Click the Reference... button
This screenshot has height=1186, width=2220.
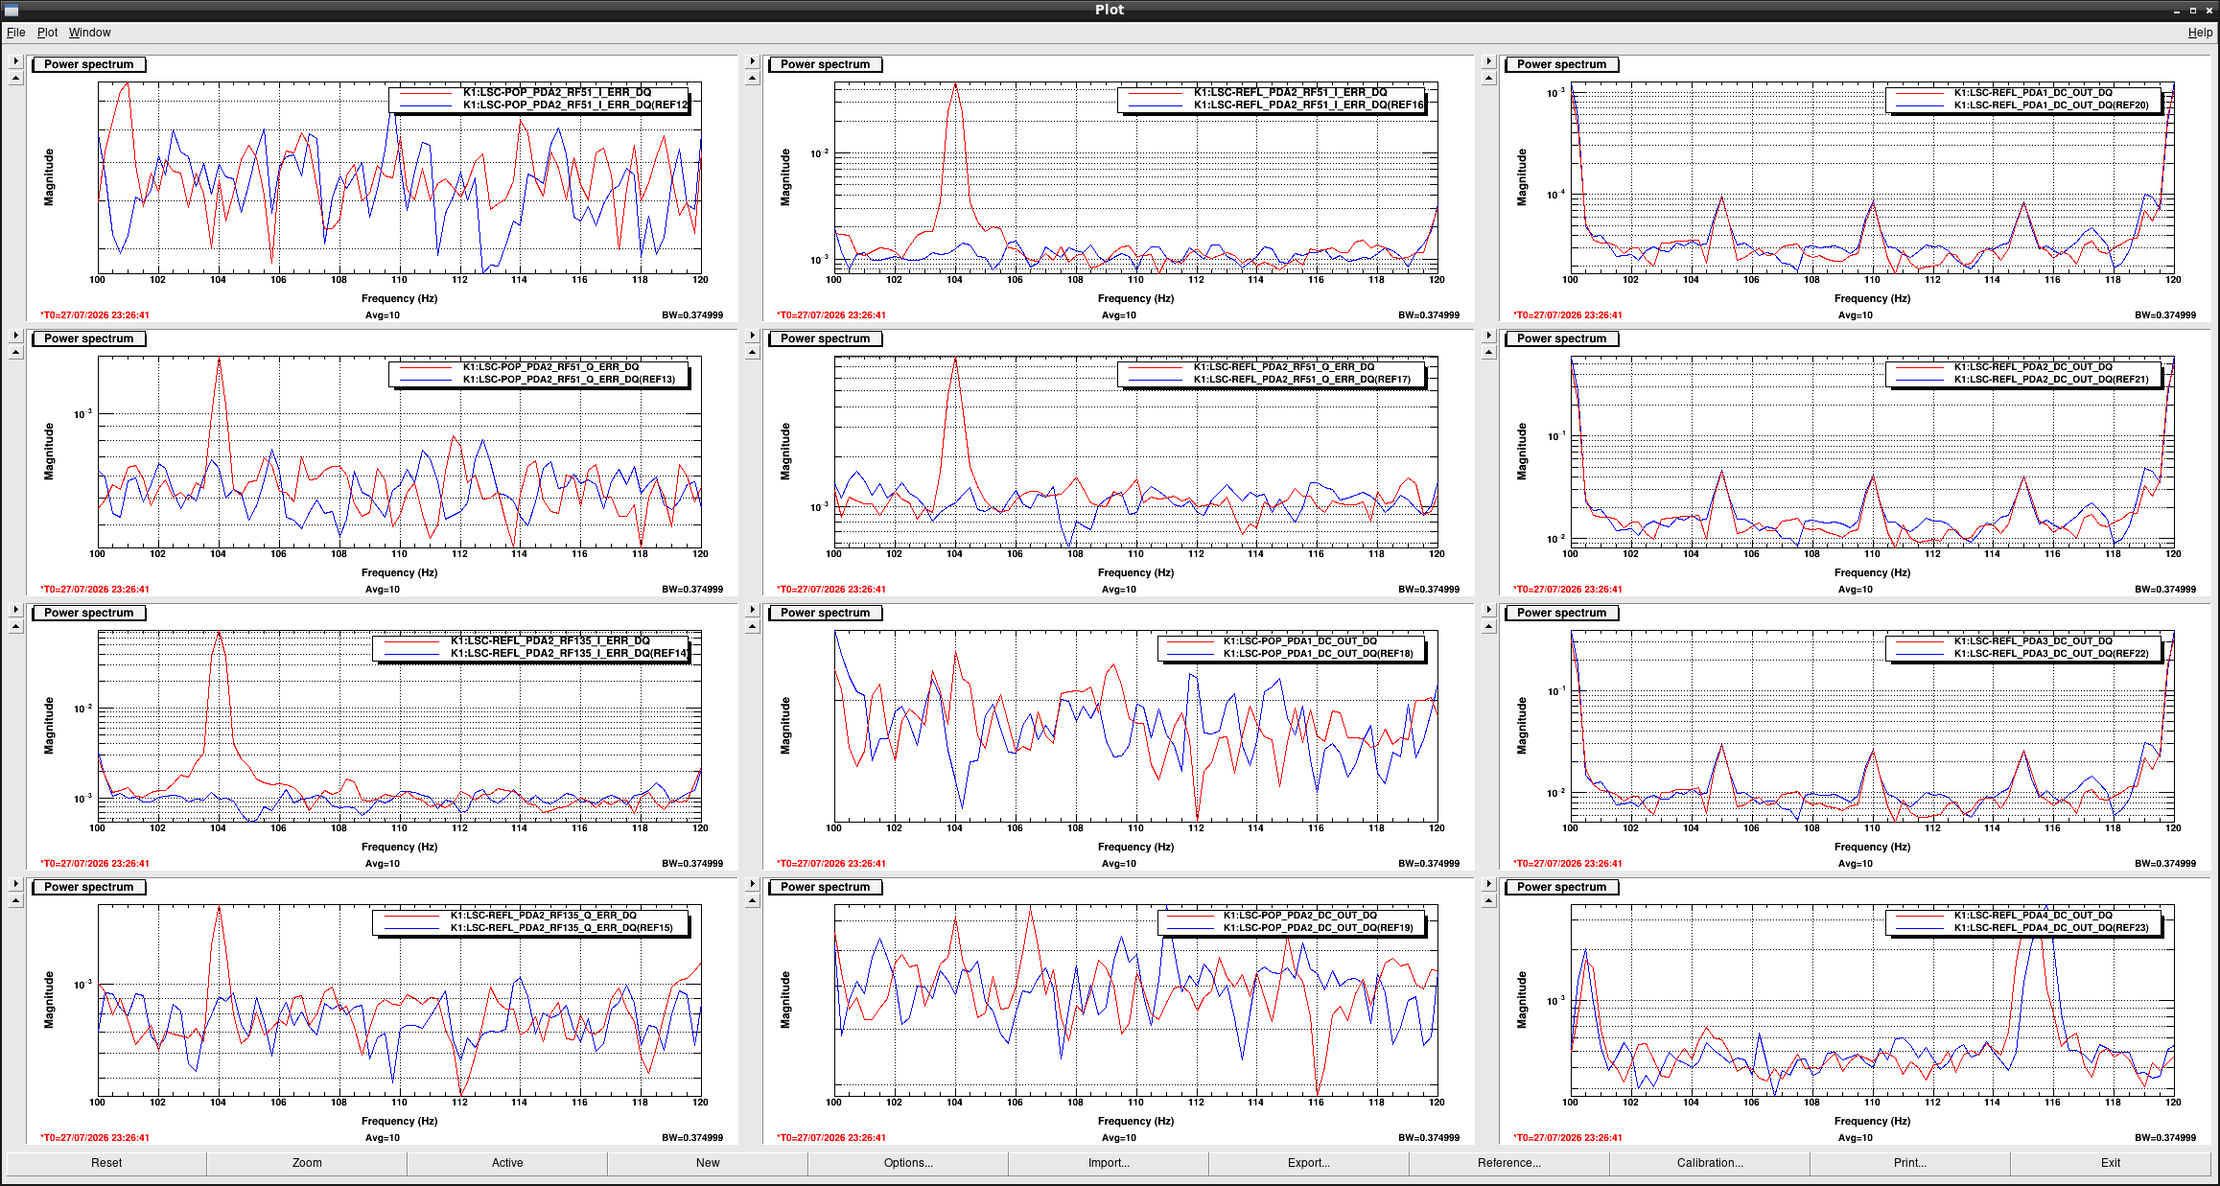tap(1509, 1163)
